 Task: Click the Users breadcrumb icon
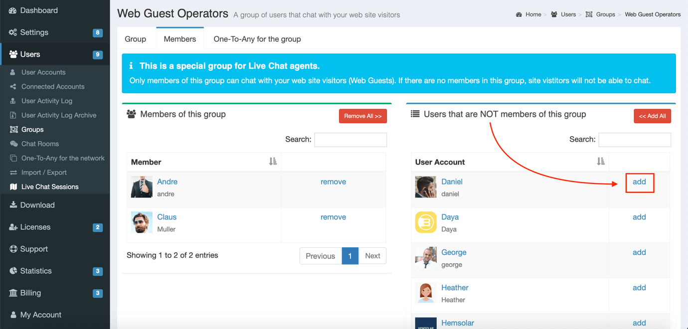[x=554, y=14]
